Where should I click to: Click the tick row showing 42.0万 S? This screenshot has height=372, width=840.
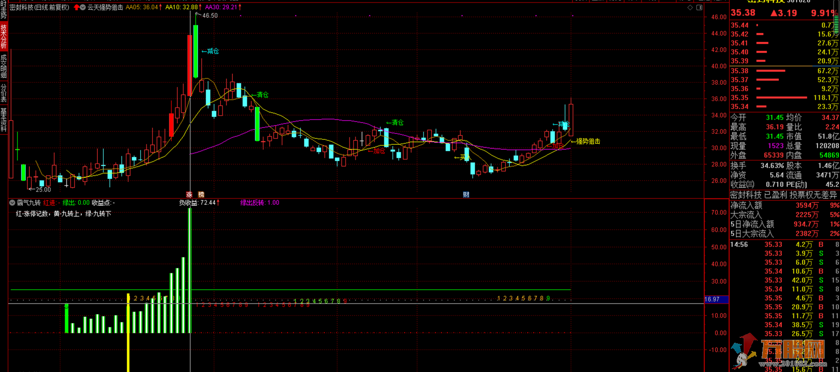coord(784,280)
